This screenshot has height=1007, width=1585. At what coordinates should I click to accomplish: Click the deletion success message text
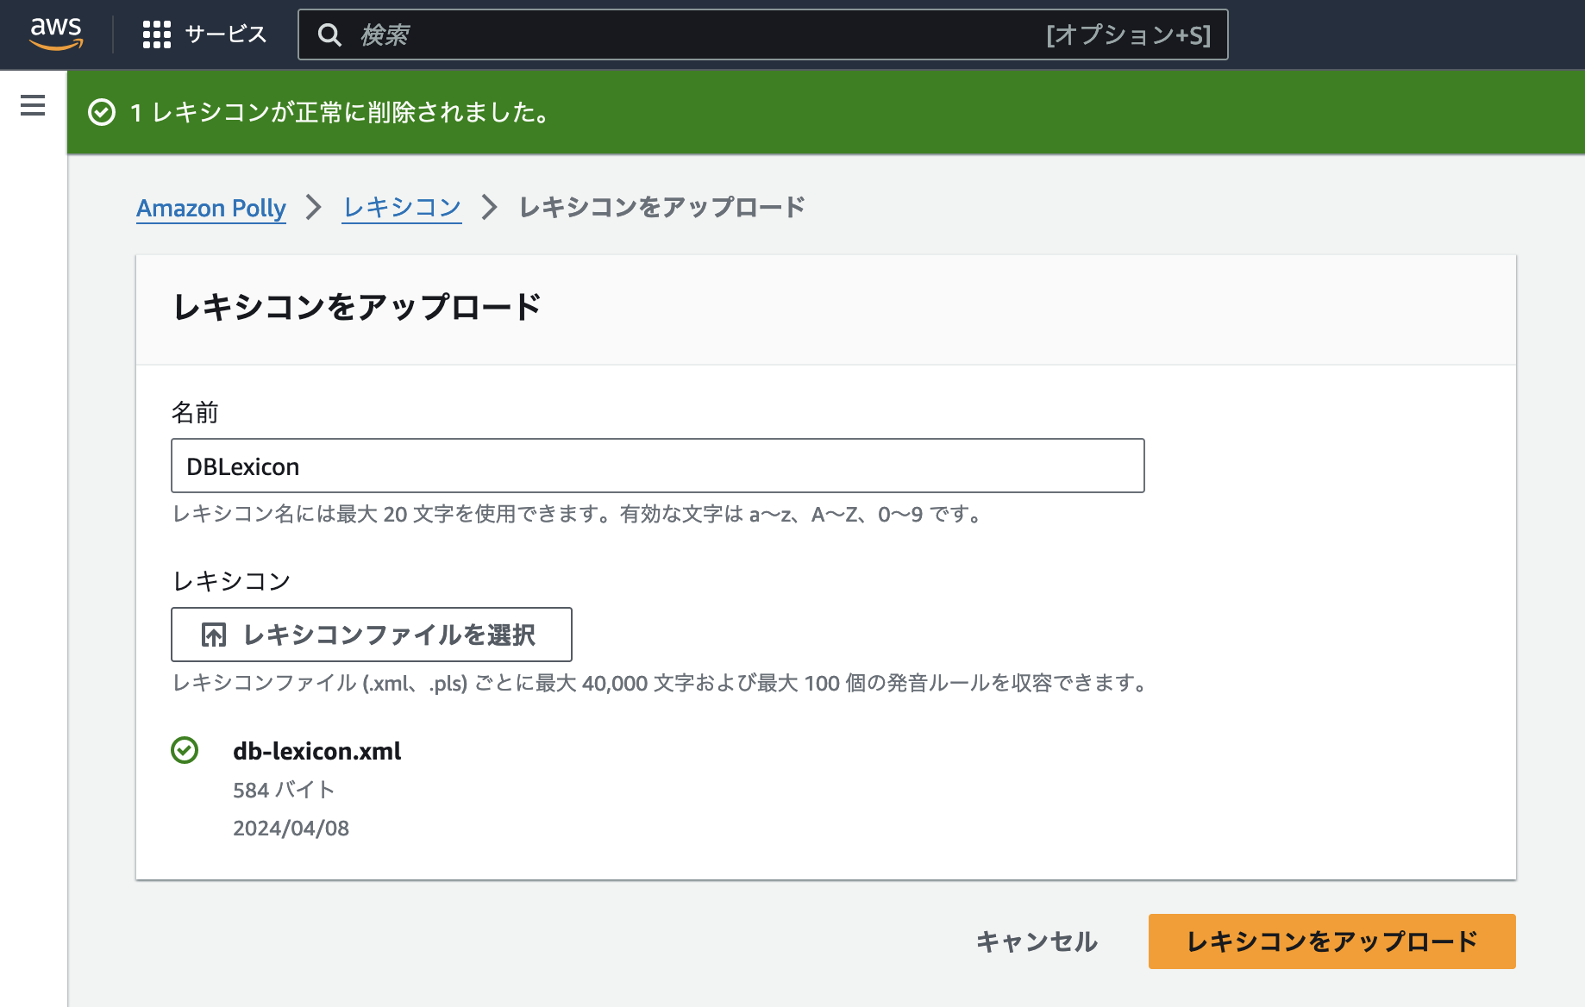pyautogui.click(x=341, y=112)
